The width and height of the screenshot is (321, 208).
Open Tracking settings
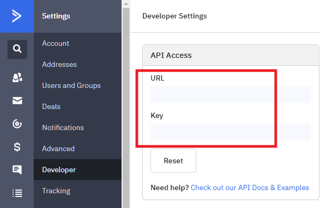77,191
